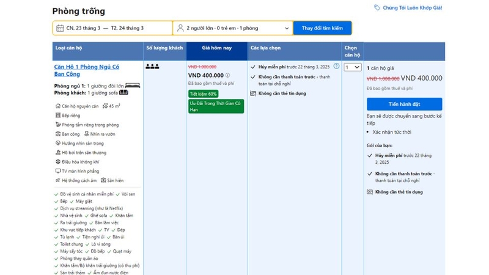Click the no-credit-card icon under Gói của bạn
The image size is (489, 275).
[x=370, y=192]
